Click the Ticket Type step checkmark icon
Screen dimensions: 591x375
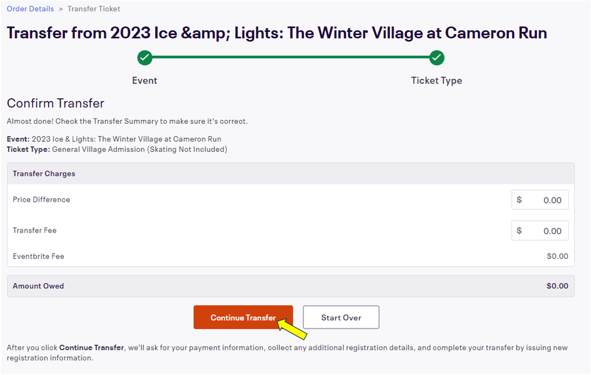[436, 57]
